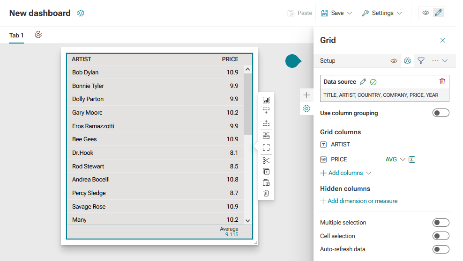Select the Bob Dylan row
Viewport: 463px width, 261px height.
155,72
